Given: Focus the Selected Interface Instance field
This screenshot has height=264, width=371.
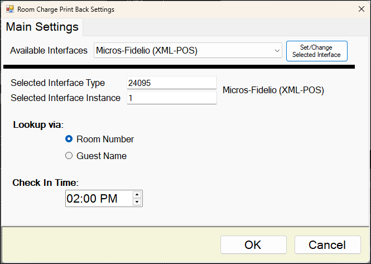Looking at the screenshot, I should pyautogui.click(x=171, y=98).
